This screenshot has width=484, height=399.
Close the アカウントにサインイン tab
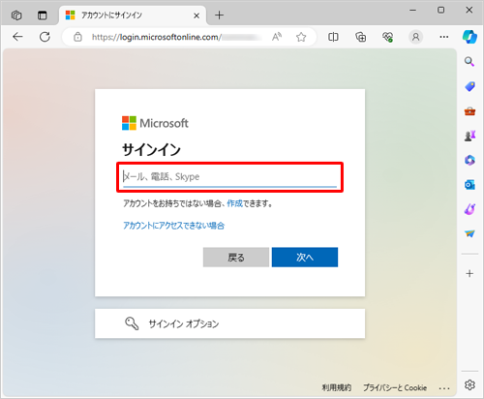[197, 15]
